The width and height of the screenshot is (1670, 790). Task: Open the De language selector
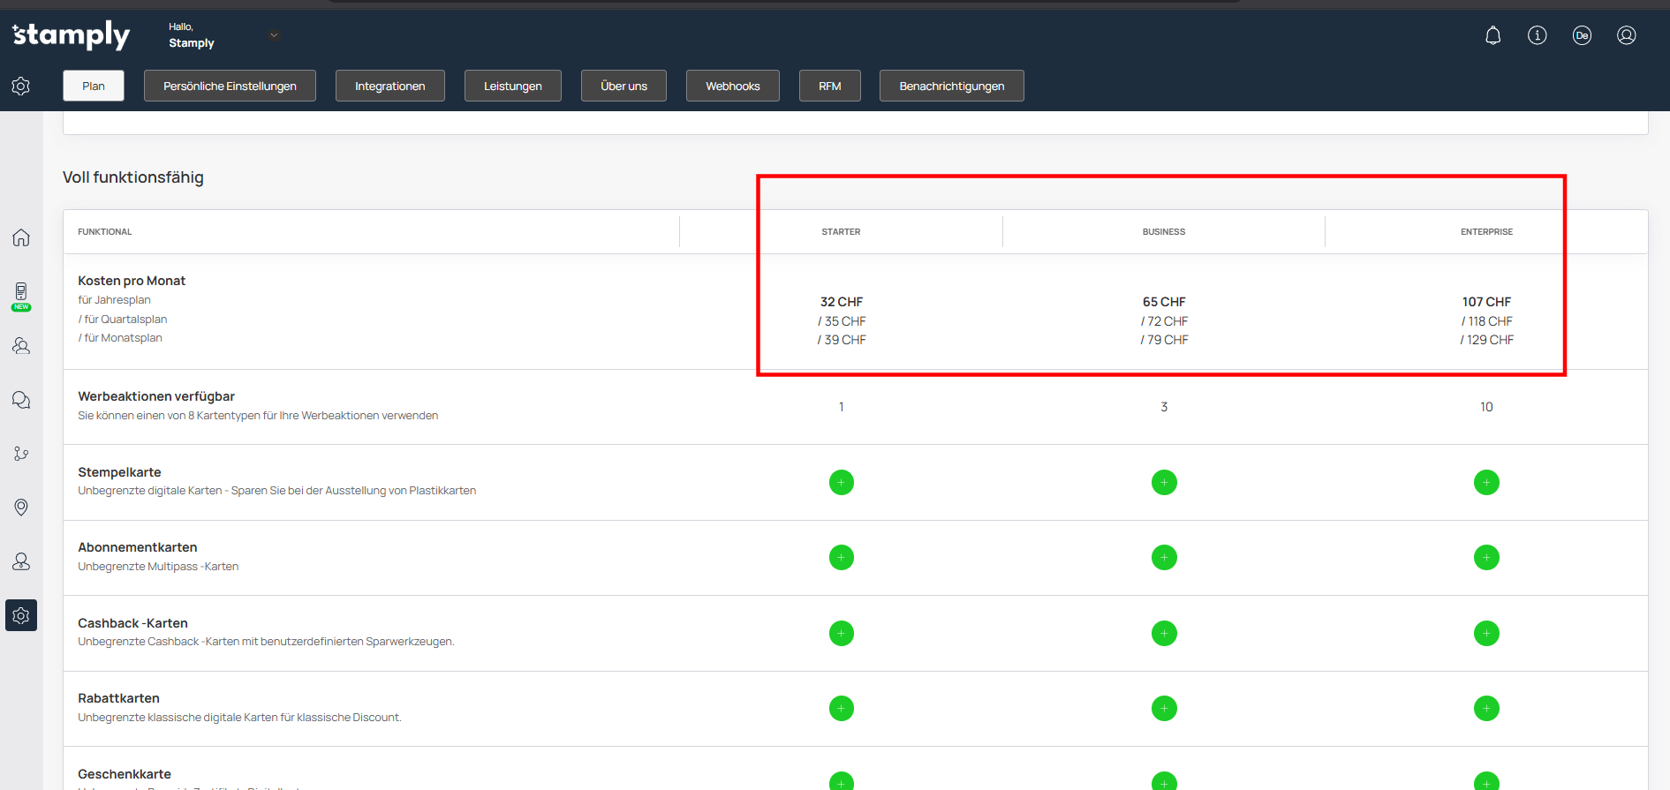[1582, 35]
